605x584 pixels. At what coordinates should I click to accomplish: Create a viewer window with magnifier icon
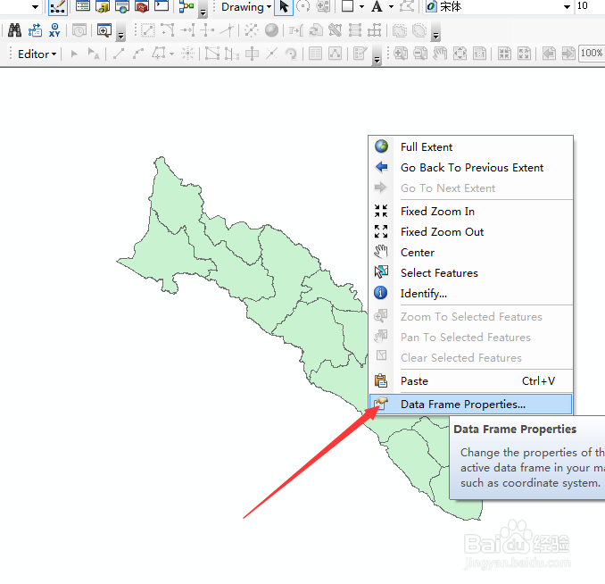104,30
